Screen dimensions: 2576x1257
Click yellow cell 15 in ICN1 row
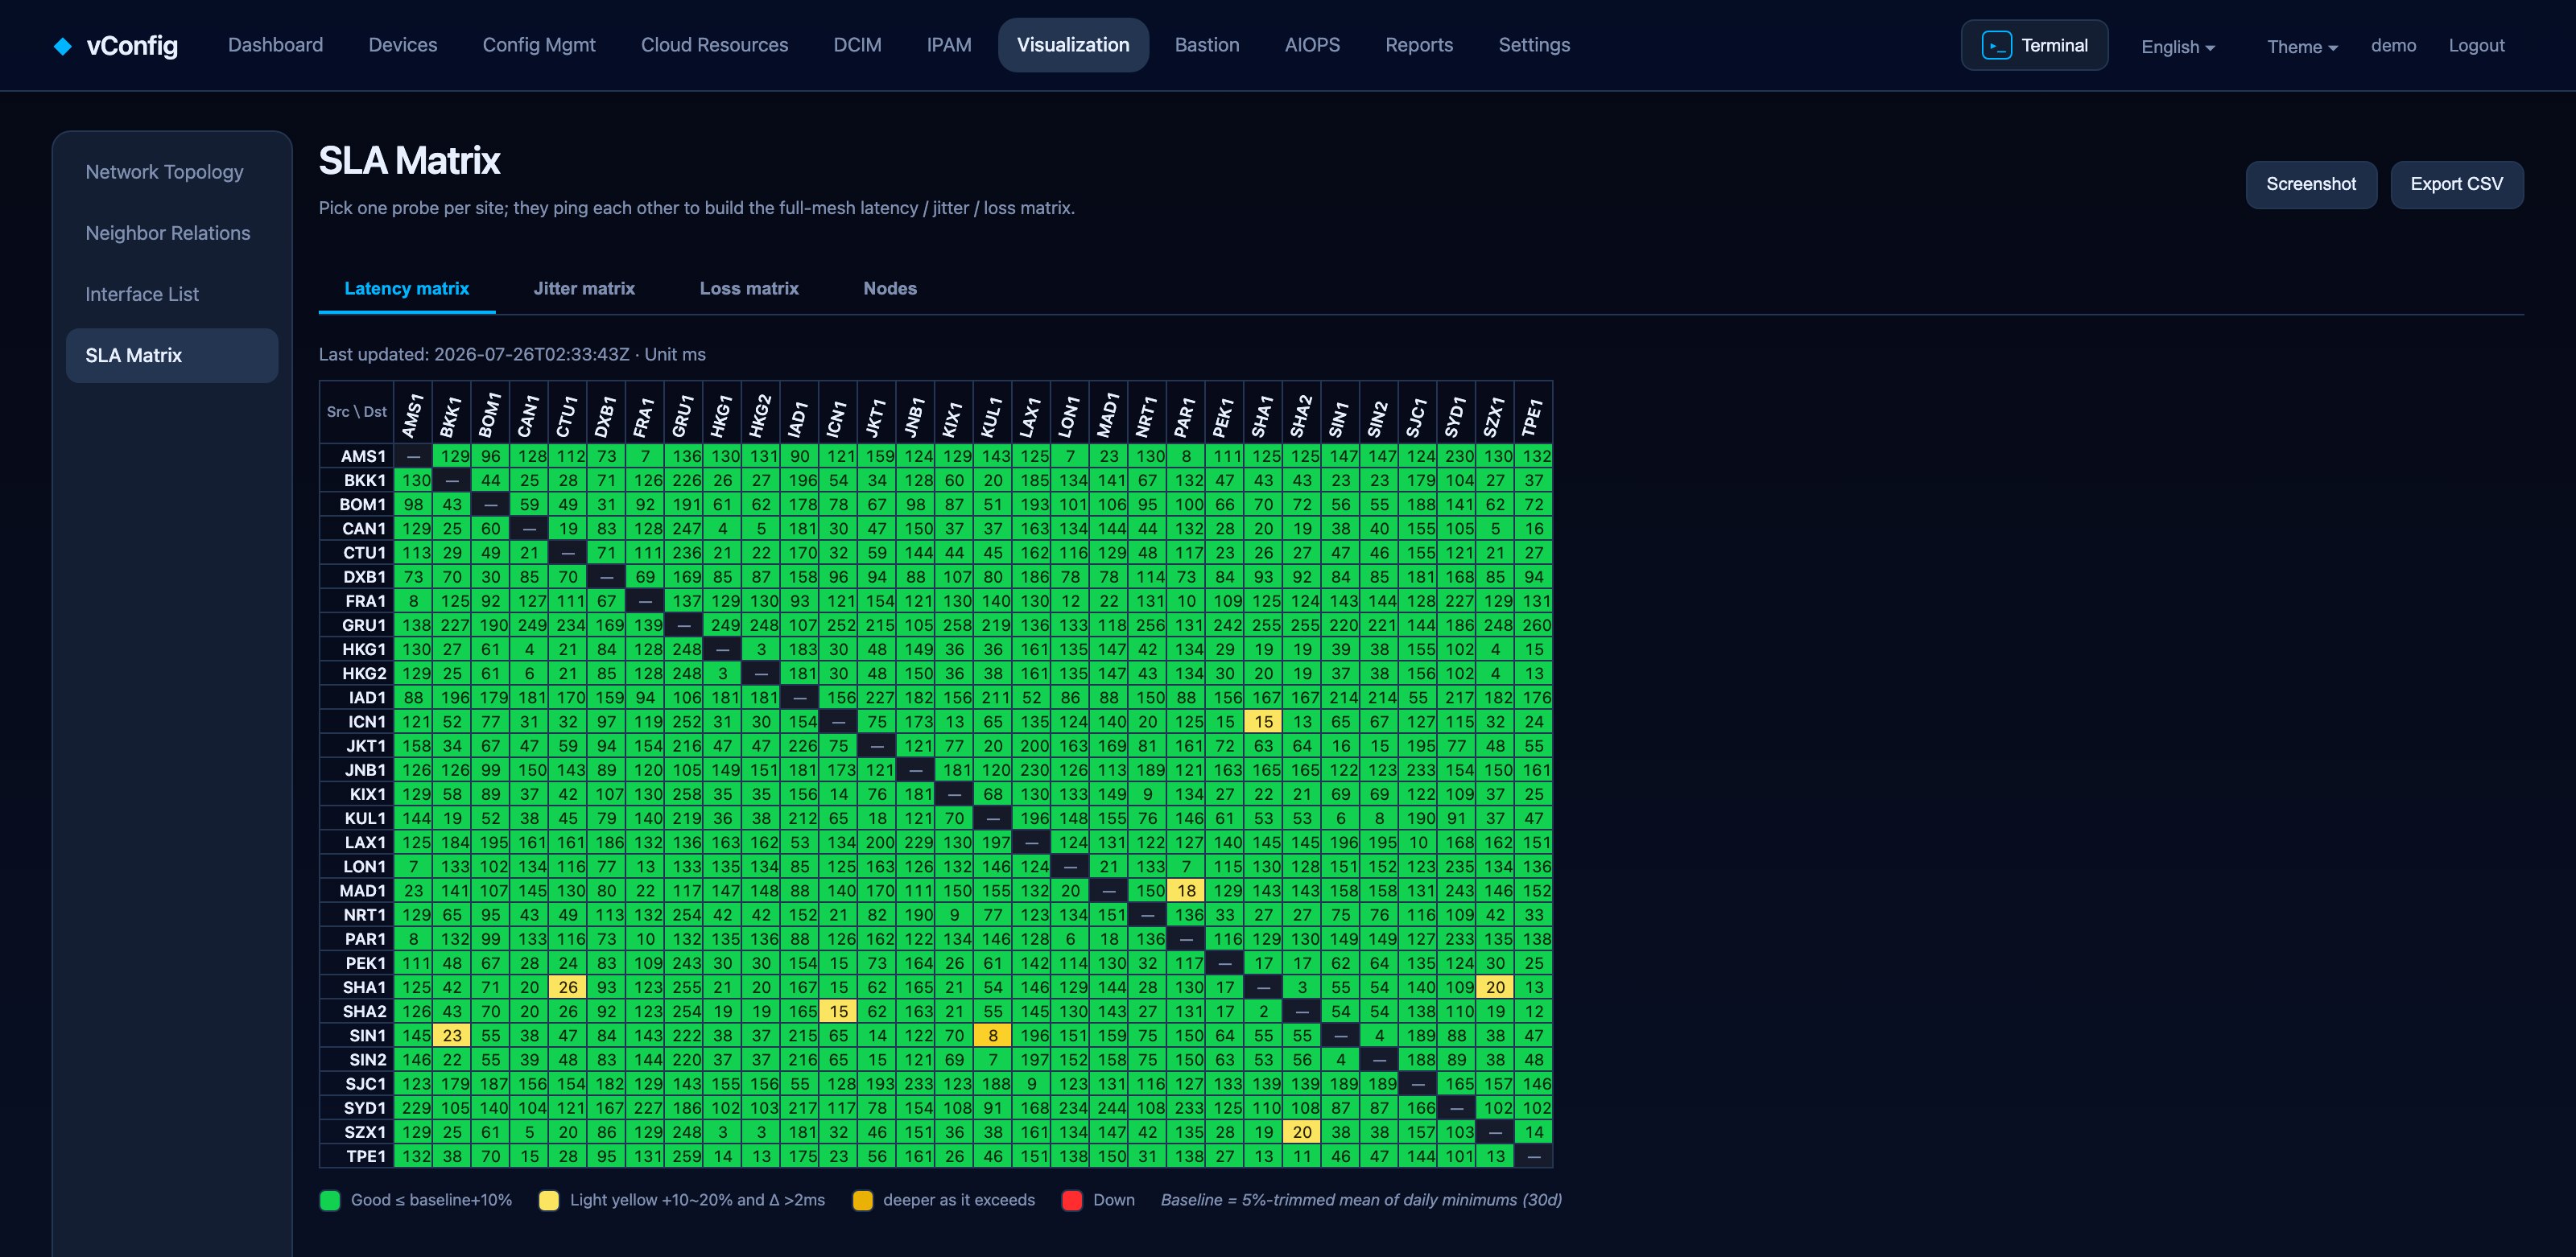click(1264, 722)
